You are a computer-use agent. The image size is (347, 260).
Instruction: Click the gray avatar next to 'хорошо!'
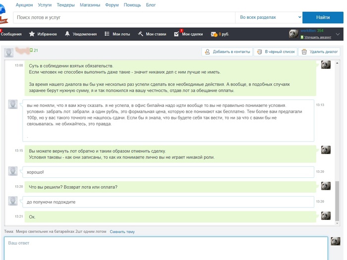[x=13, y=171]
